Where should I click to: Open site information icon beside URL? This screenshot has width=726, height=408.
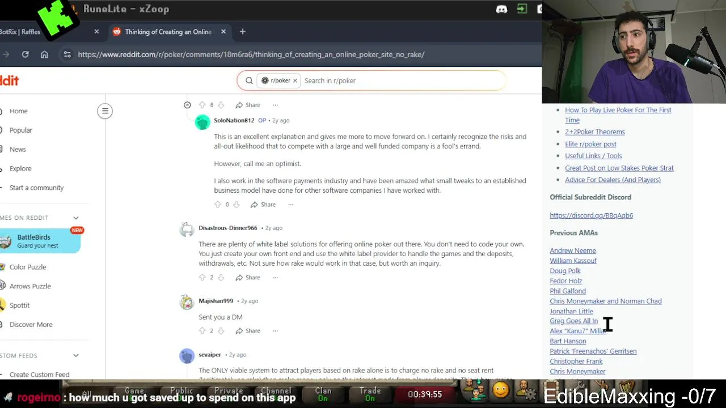(x=67, y=54)
